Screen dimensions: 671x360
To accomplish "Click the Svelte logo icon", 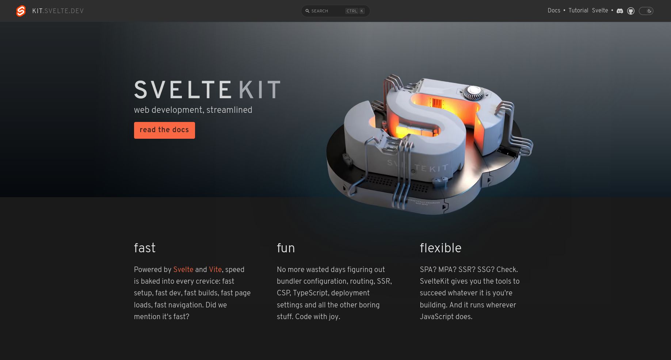I will [21, 11].
